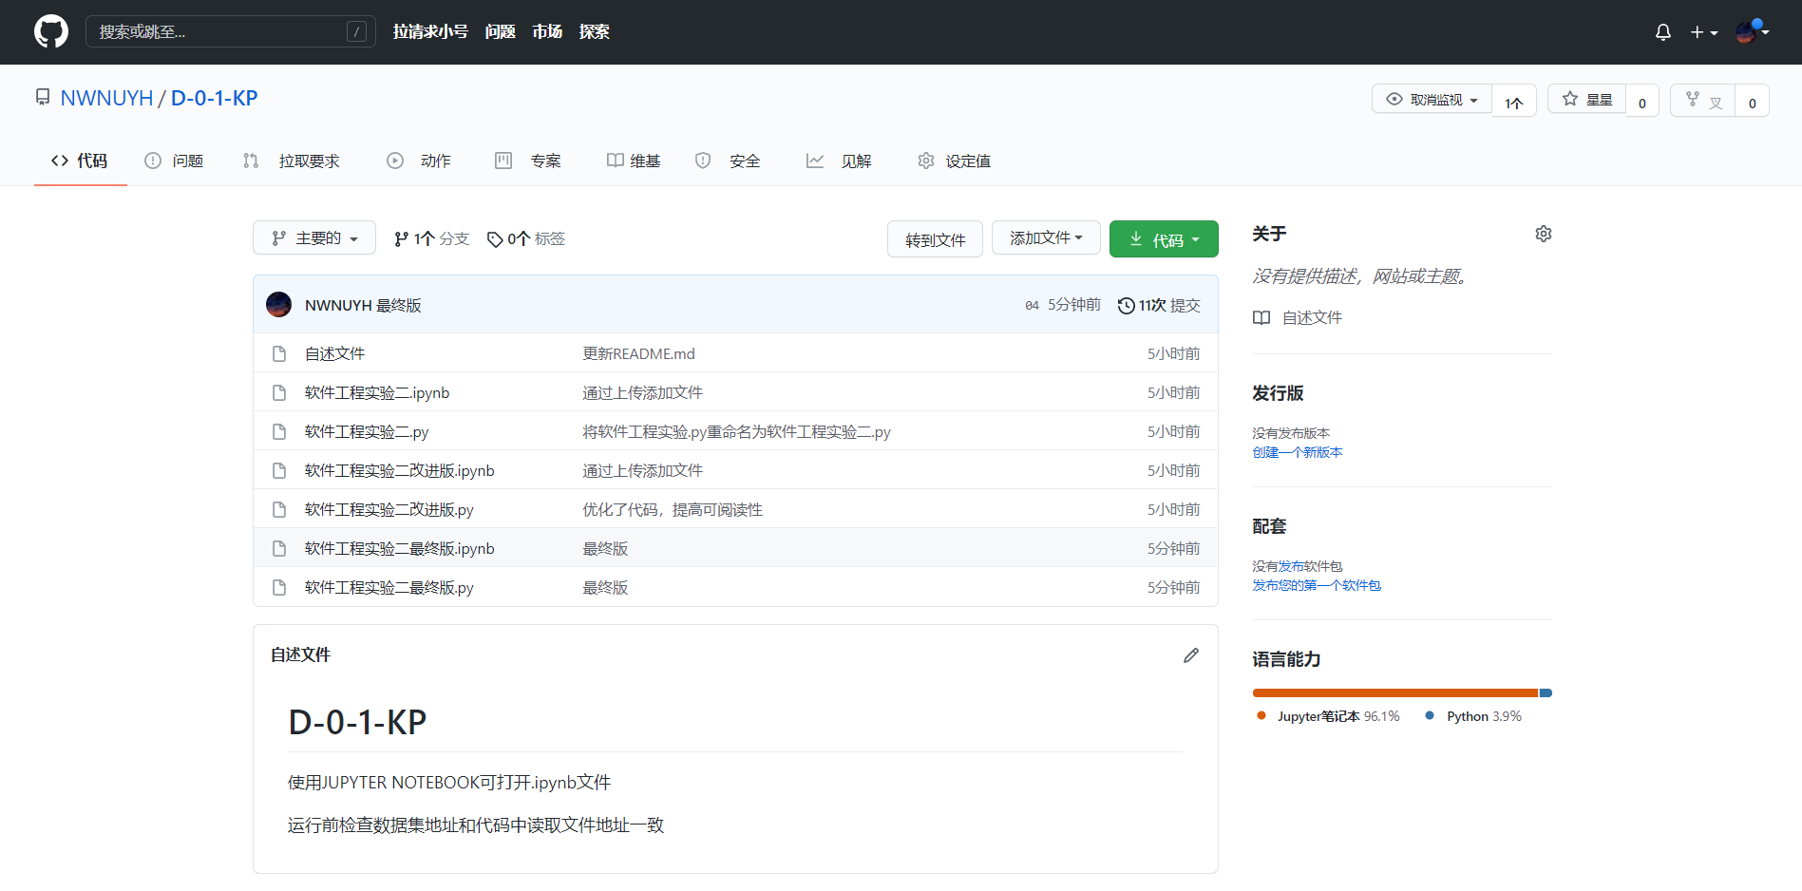Click the GitHub logo in the header

[51, 31]
